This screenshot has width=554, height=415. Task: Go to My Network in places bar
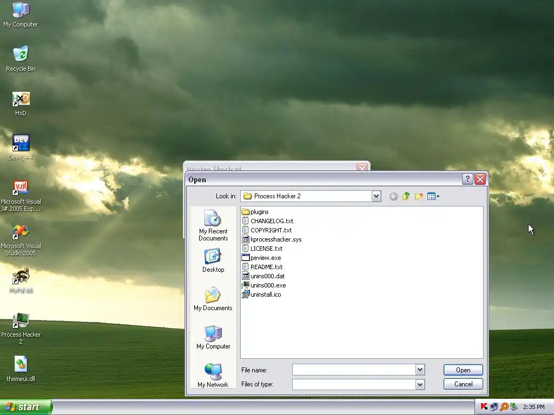[213, 375]
